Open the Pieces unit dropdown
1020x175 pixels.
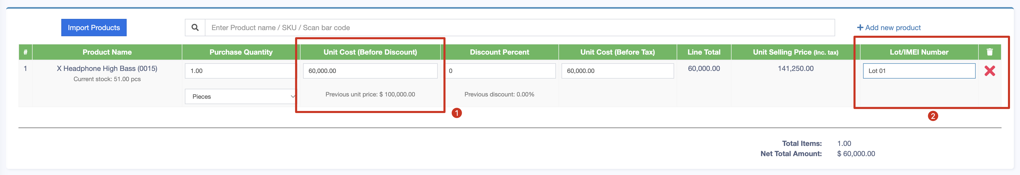tap(241, 97)
